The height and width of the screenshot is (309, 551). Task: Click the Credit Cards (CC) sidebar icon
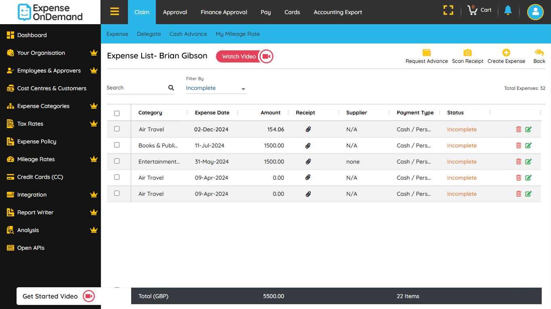coord(10,177)
